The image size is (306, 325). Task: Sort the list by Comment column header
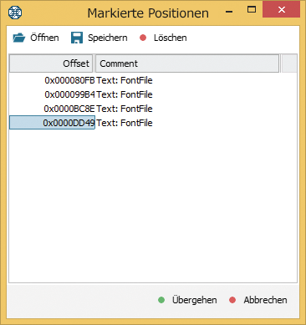187,63
